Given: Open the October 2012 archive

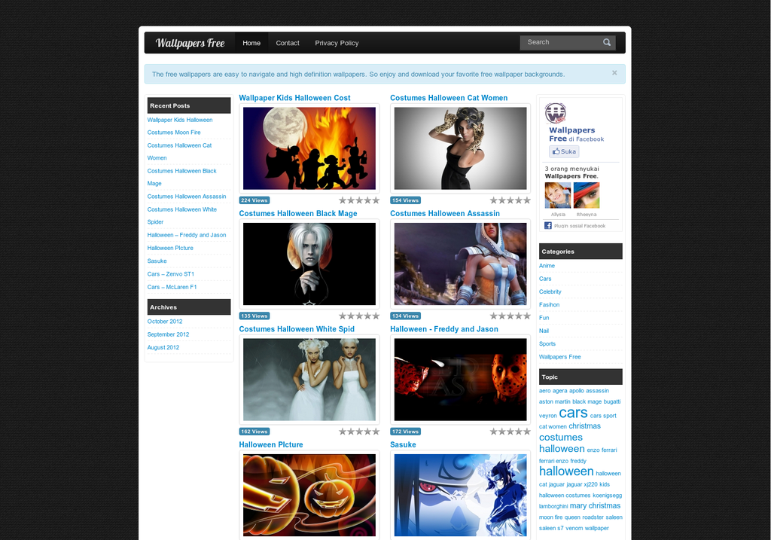Looking at the screenshot, I should 165,321.
